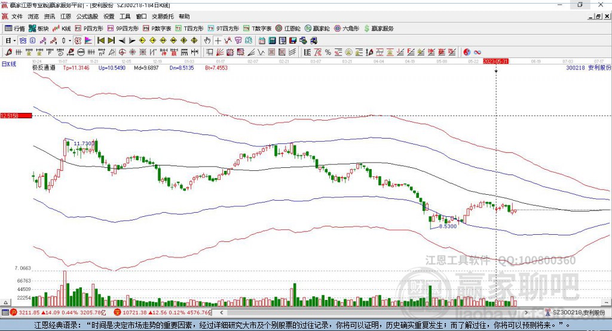This screenshot has width=612, height=331.
Task: Open the 江恩 menu
Action: point(66,16)
